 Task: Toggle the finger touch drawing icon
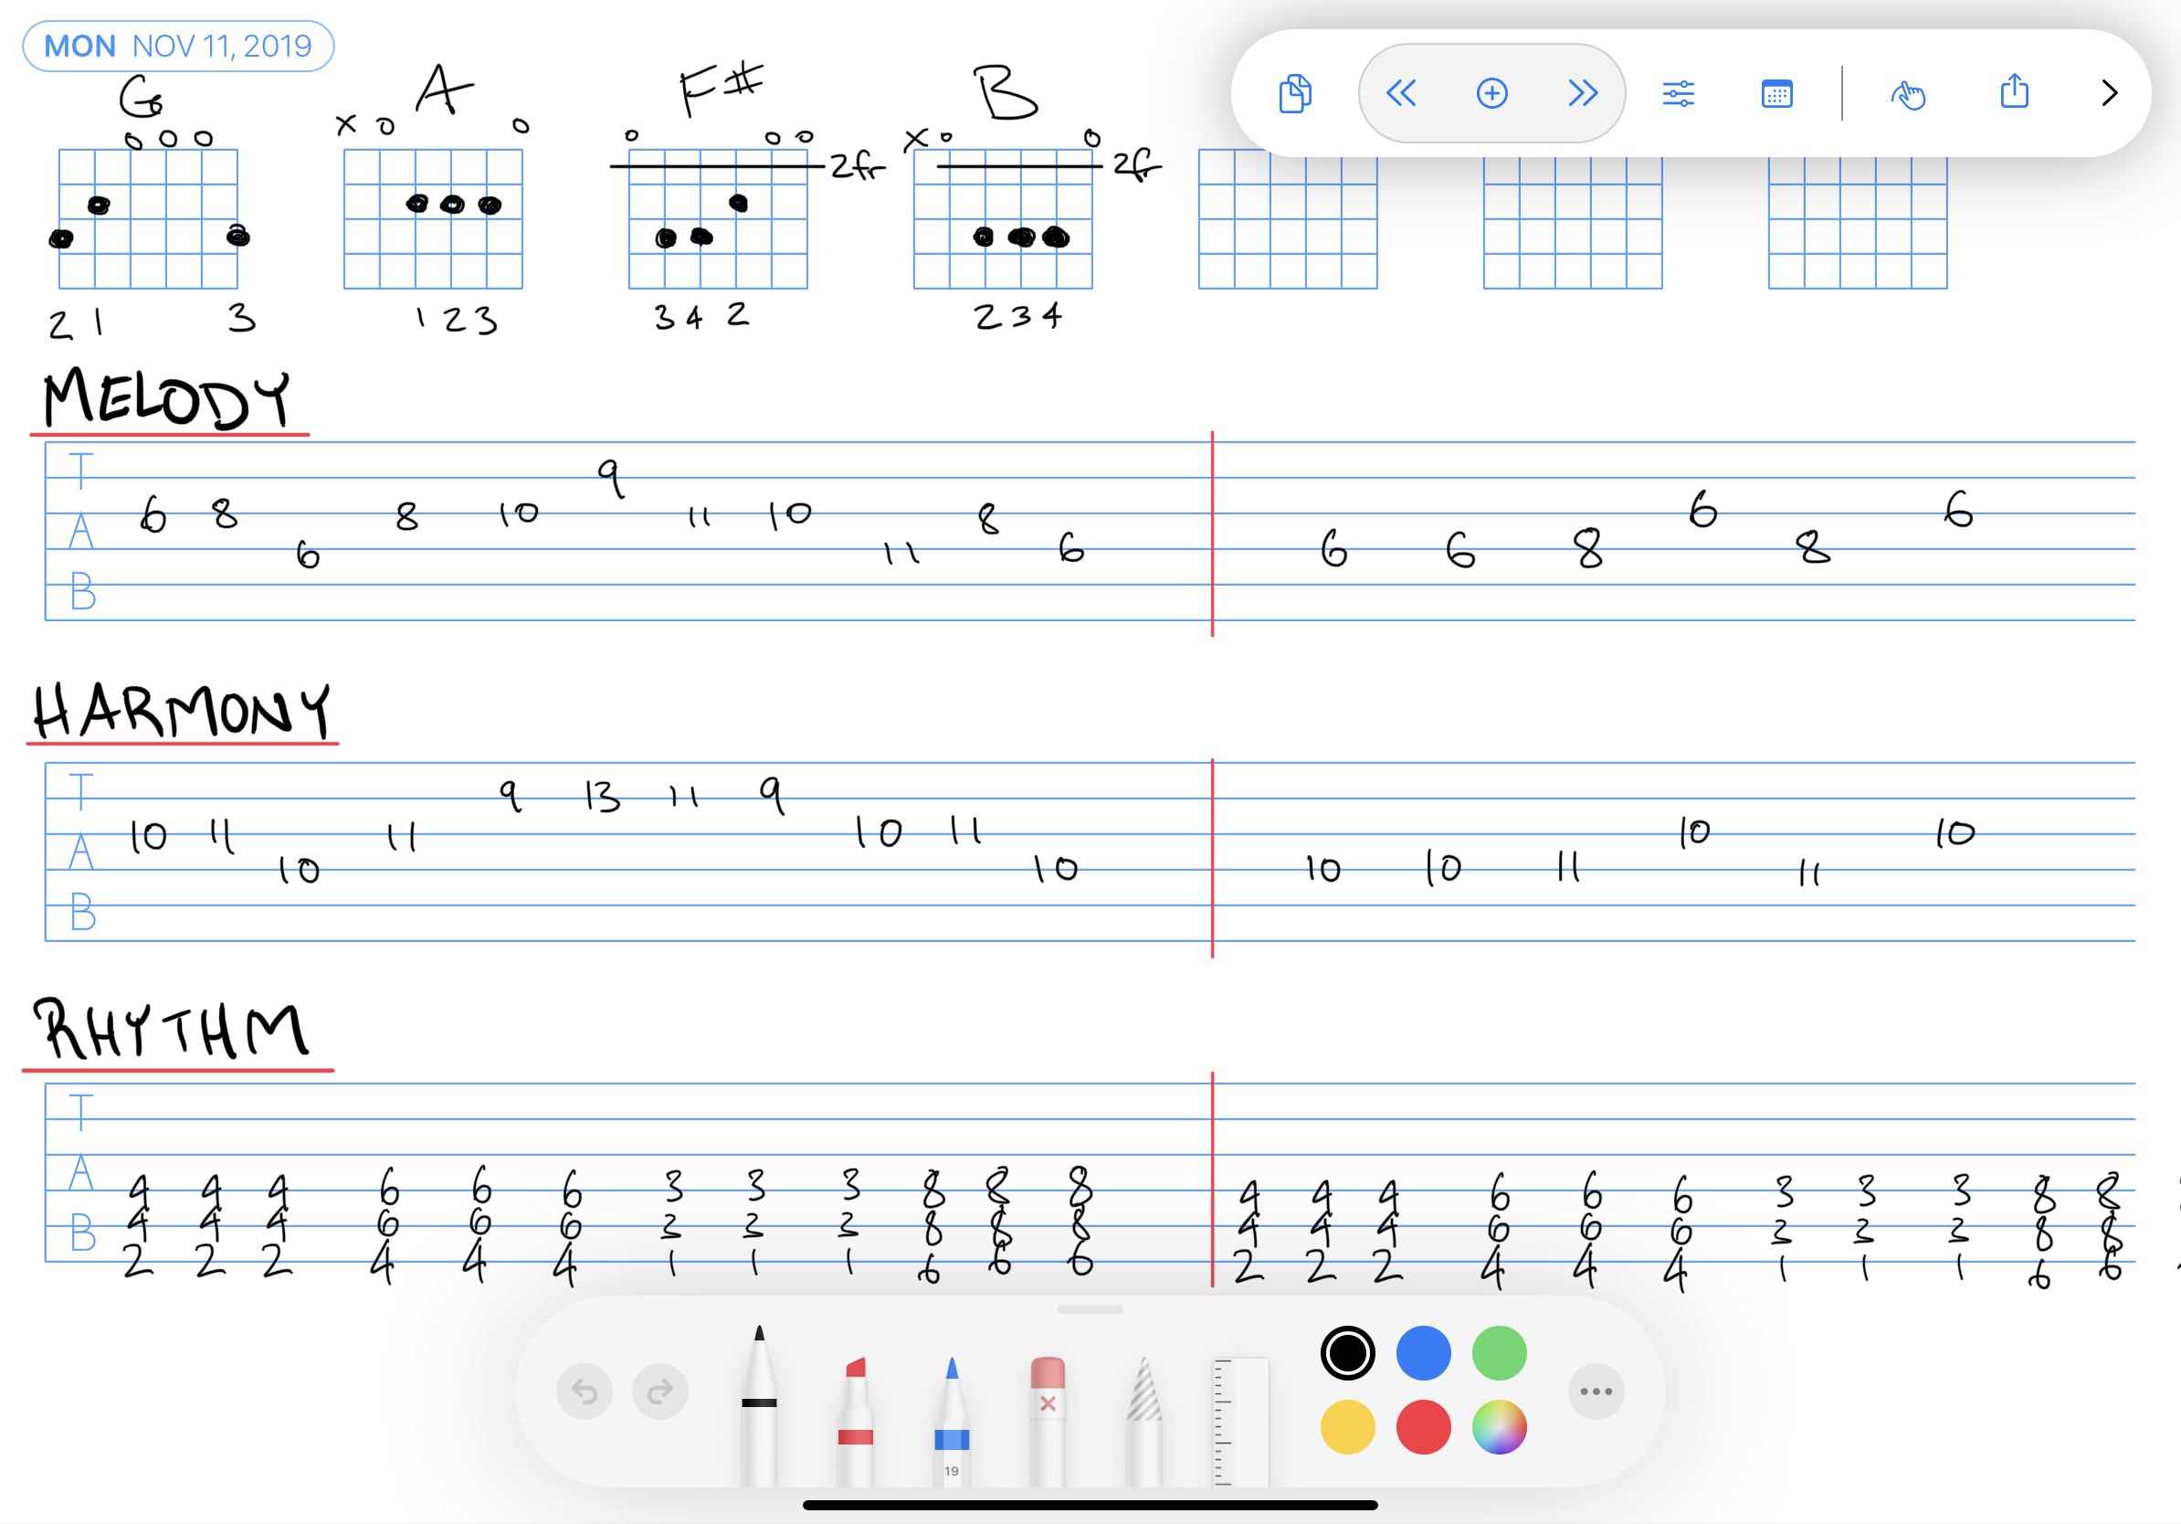coord(1907,93)
